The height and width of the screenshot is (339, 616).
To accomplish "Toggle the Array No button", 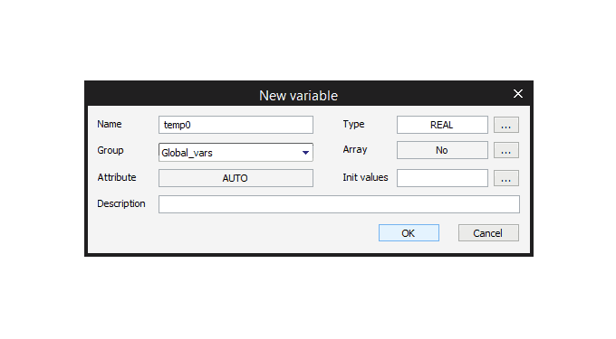I will point(442,150).
